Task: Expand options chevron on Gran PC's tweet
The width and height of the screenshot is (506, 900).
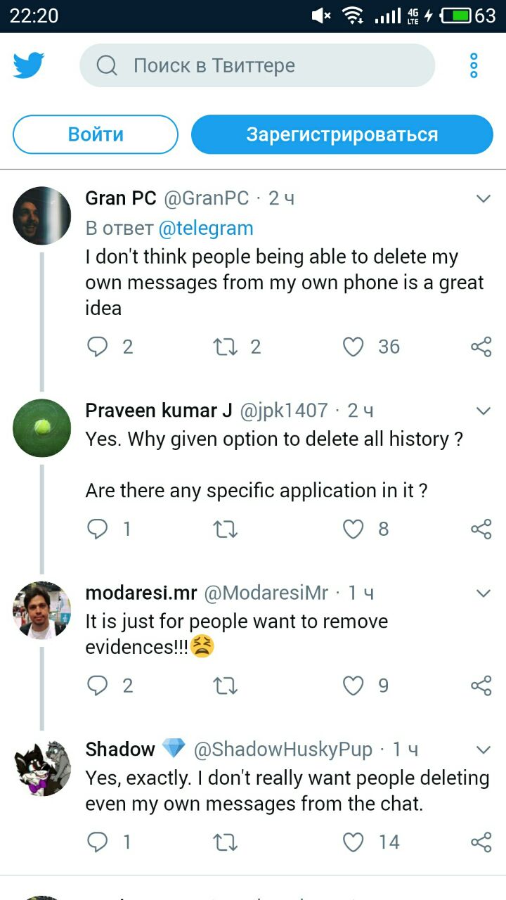Action: coord(484,199)
